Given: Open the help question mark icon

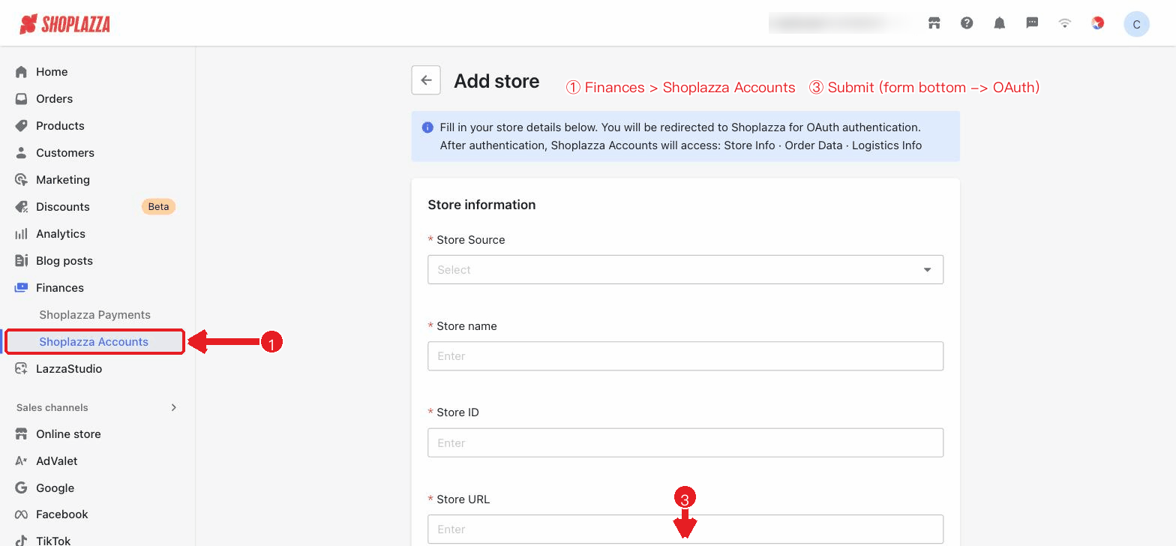Looking at the screenshot, I should click(967, 23).
